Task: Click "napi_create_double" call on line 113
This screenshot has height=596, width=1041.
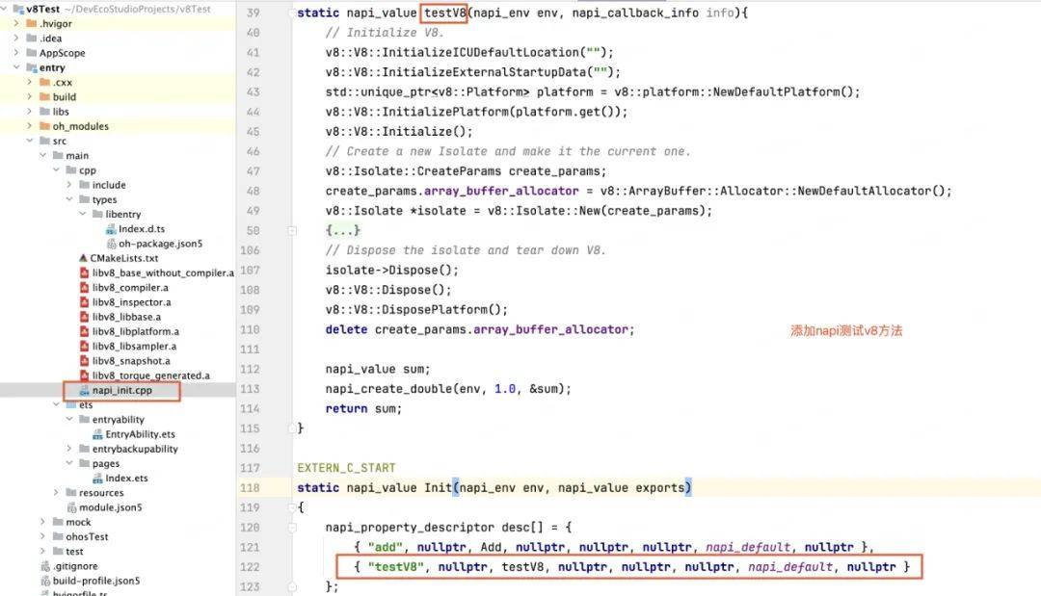Action: (389, 388)
